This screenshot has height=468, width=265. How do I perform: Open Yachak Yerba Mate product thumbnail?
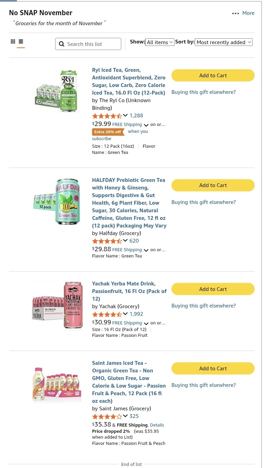pos(57,305)
